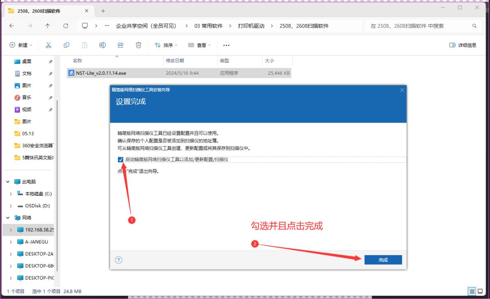Click the share icon in toolbar
490x299 pixels.
point(121,45)
